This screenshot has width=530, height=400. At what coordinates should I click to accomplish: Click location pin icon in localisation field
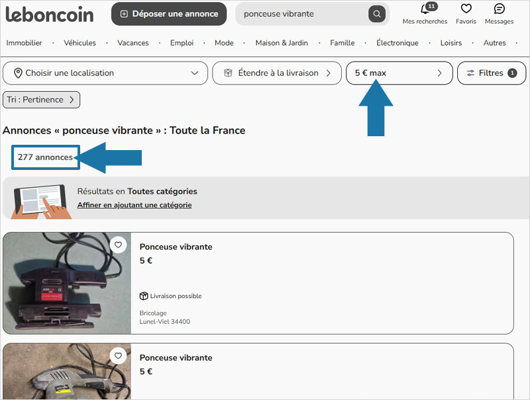[18, 73]
